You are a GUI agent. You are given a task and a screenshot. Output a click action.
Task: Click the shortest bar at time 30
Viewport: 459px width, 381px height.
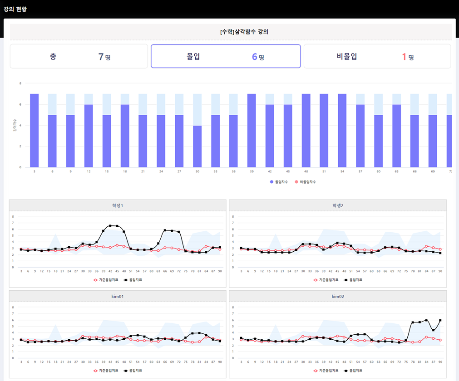pyautogui.click(x=197, y=146)
